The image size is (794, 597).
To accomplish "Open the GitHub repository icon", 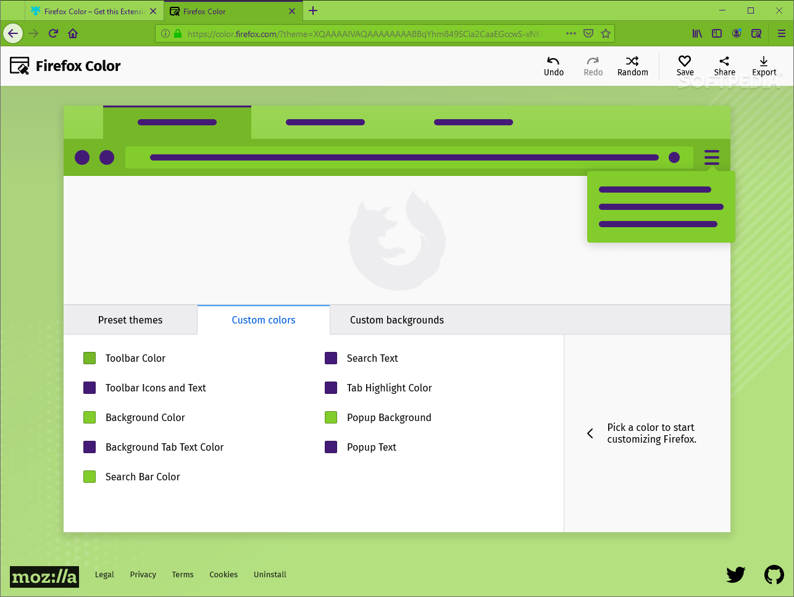I will pyautogui.click(x=774, y=575).
